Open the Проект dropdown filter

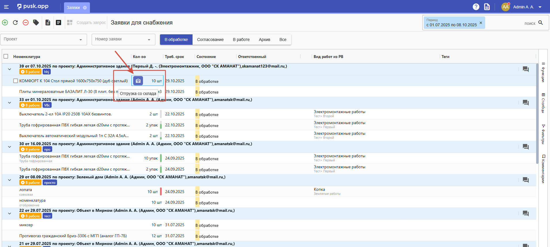point(44,40)
